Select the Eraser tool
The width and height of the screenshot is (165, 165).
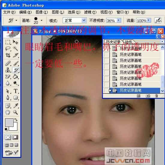[8, 76]
